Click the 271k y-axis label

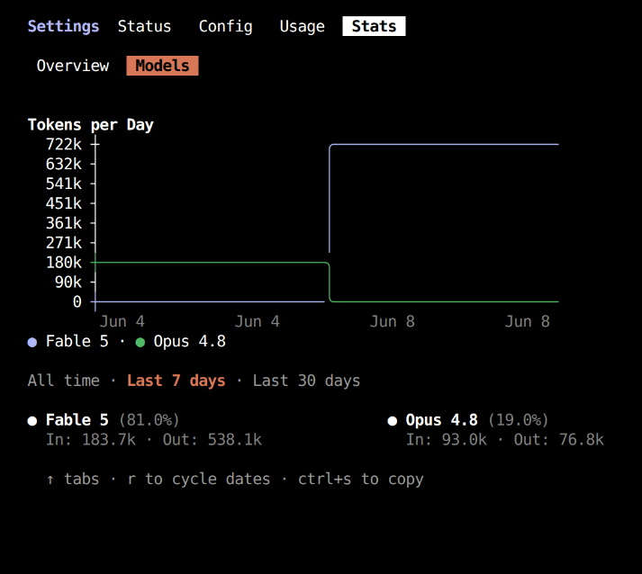point(63,243)
